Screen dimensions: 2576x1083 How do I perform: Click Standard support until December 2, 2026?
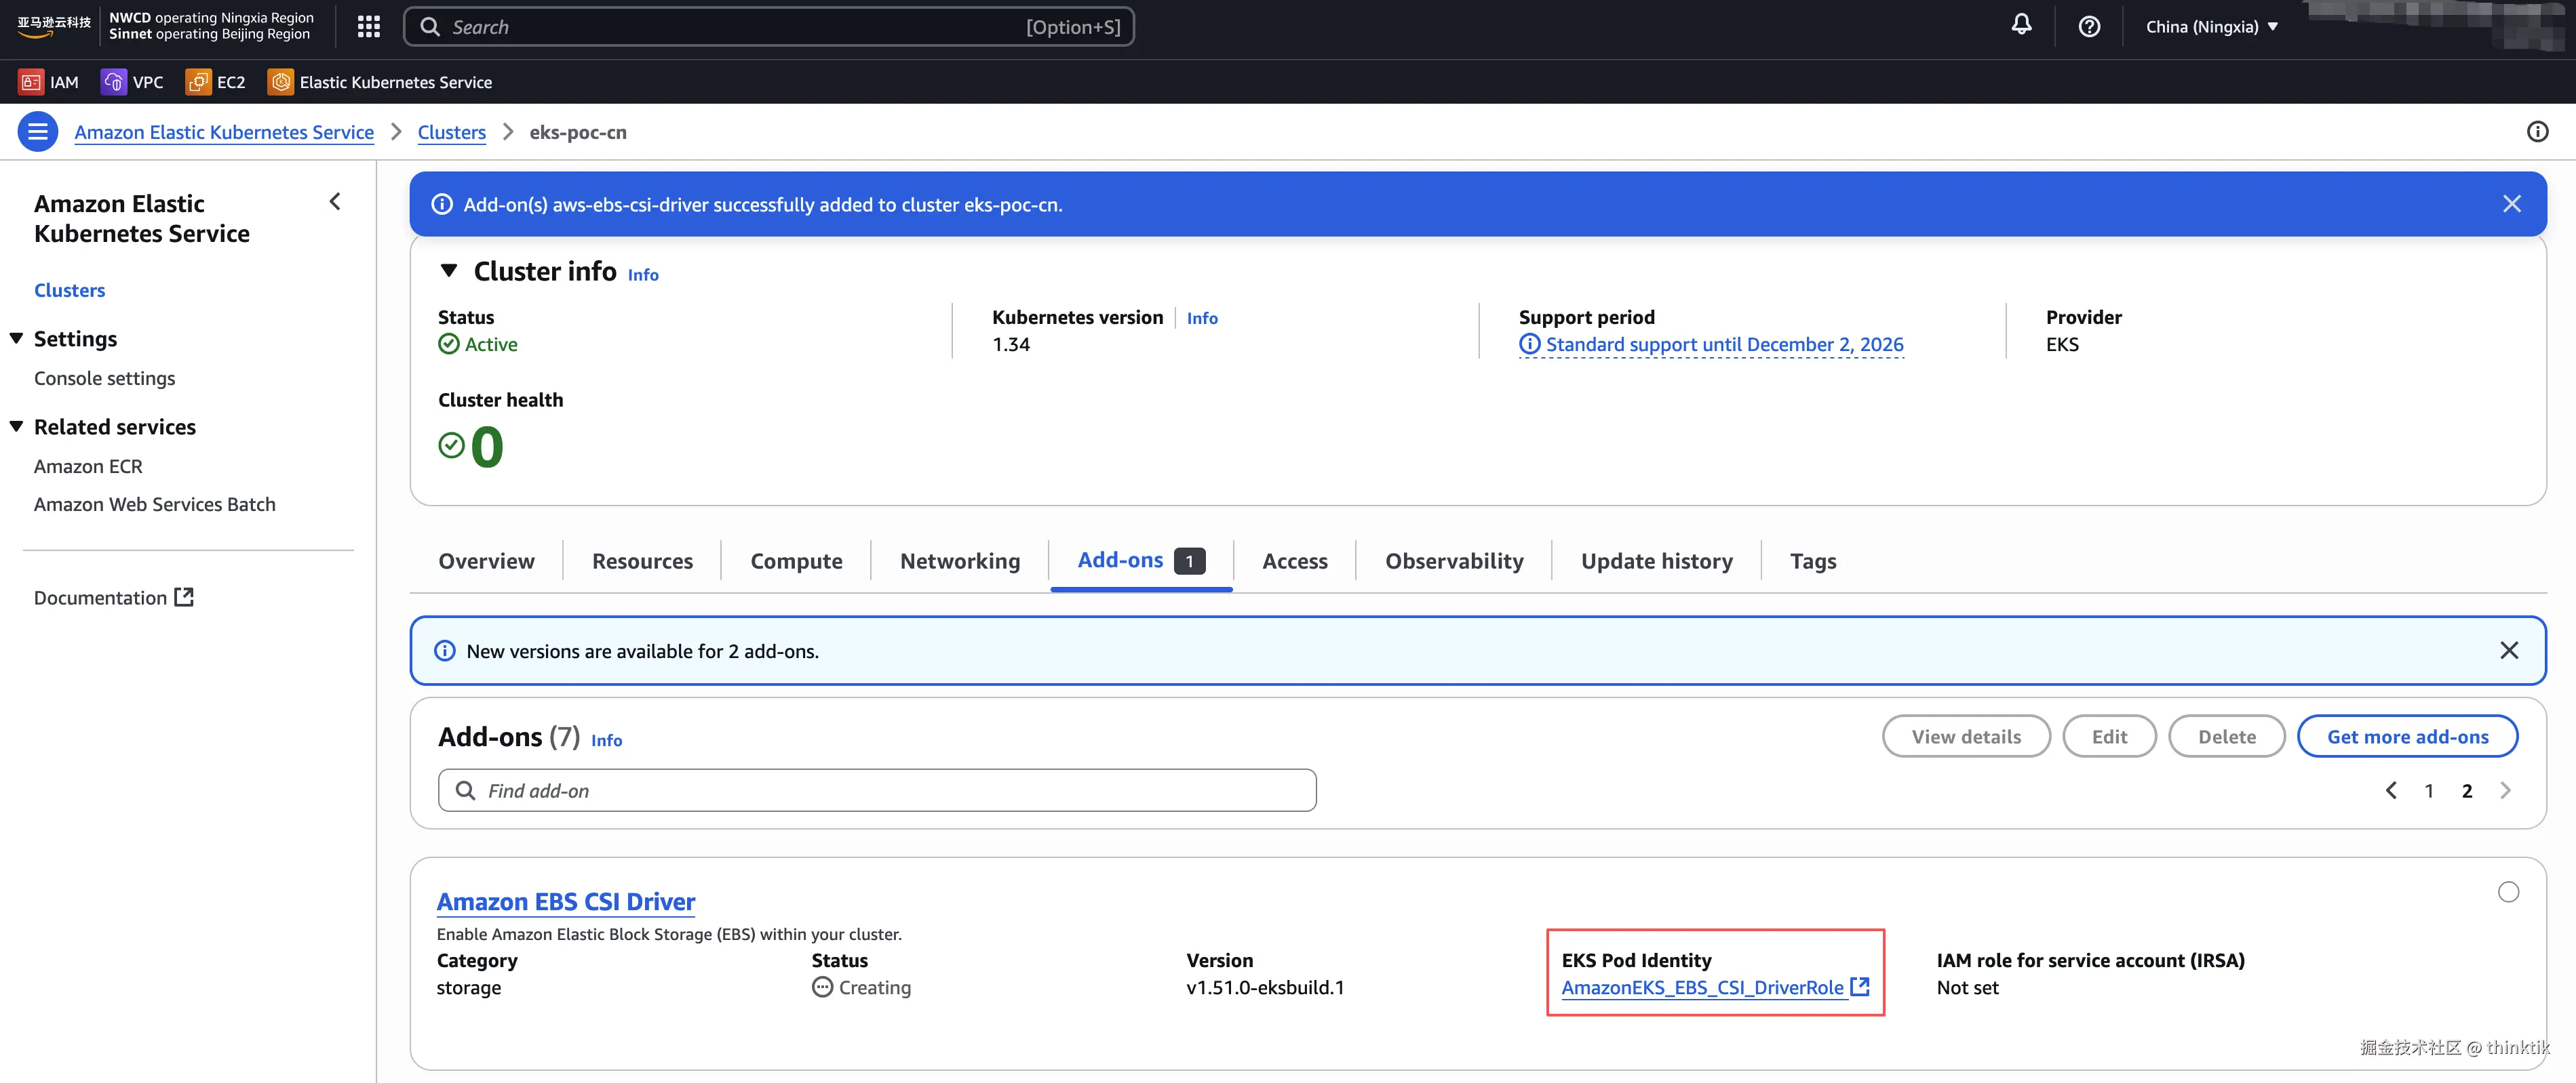tap(1724, 345)
